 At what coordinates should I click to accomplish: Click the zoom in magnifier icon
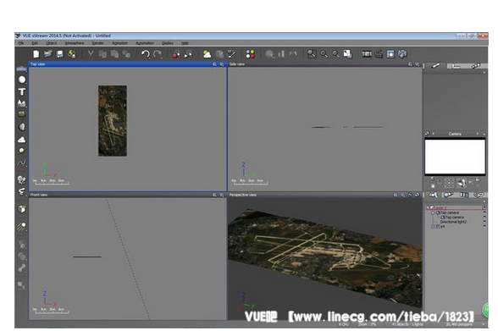324,54
